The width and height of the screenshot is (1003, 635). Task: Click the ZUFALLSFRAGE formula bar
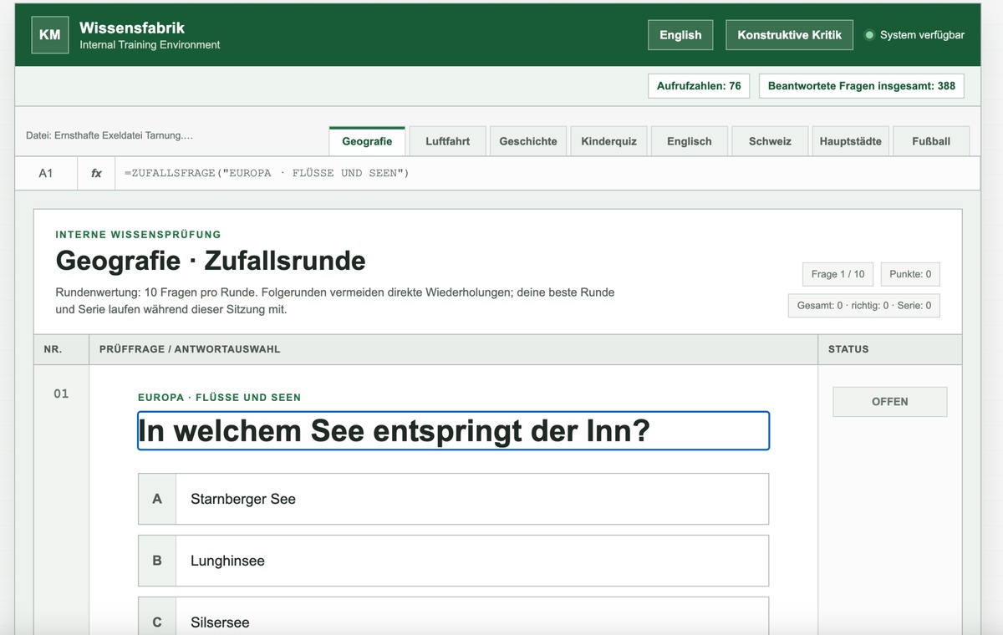[547, 173]
